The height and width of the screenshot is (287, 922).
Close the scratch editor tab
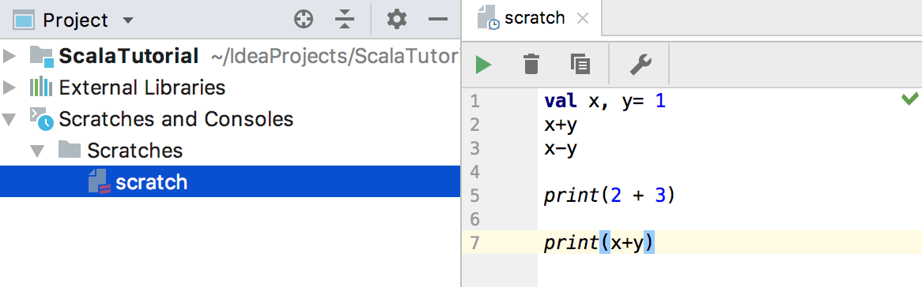(x=582, y=19)
